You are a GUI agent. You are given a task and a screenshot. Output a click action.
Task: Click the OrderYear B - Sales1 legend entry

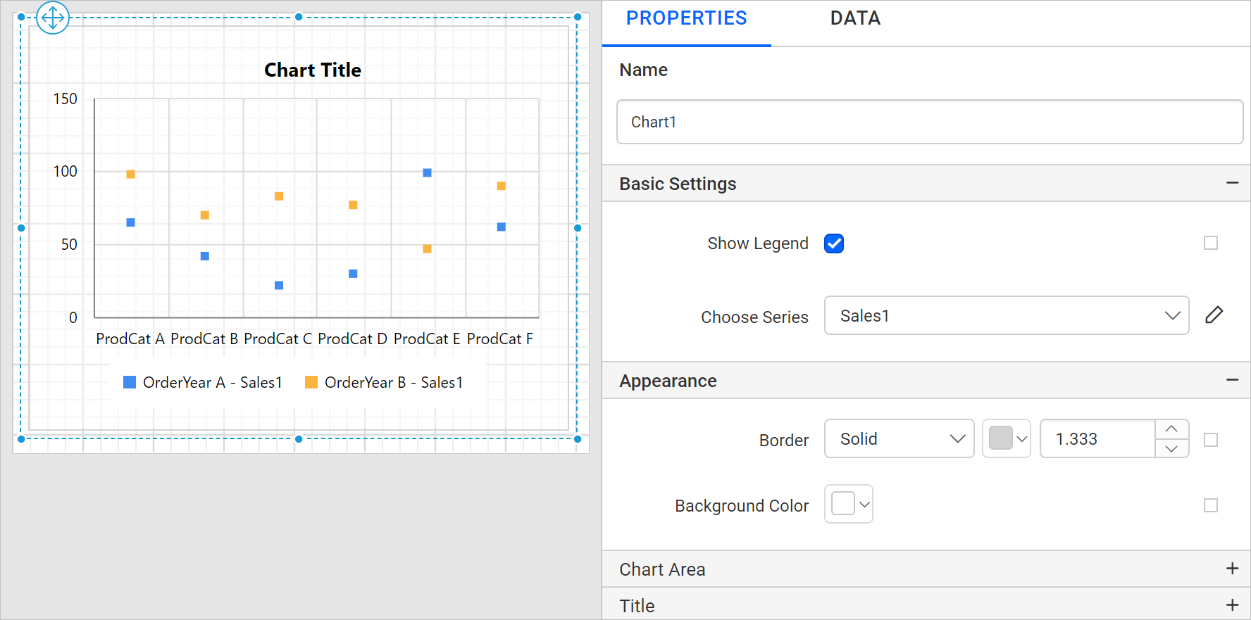[384, 382]
